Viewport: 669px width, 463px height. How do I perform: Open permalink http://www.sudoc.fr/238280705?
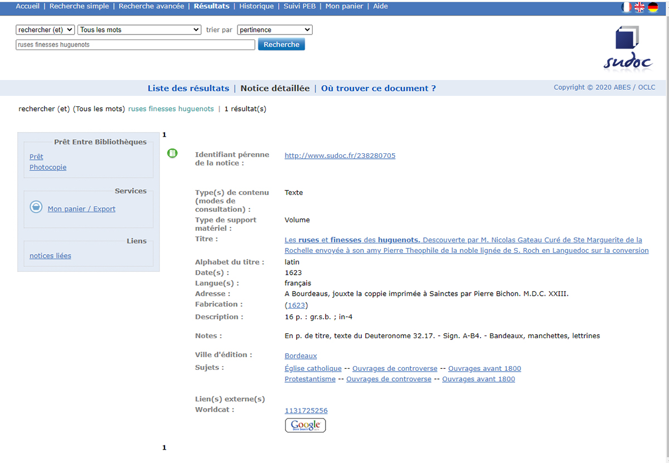coord(340,155)
